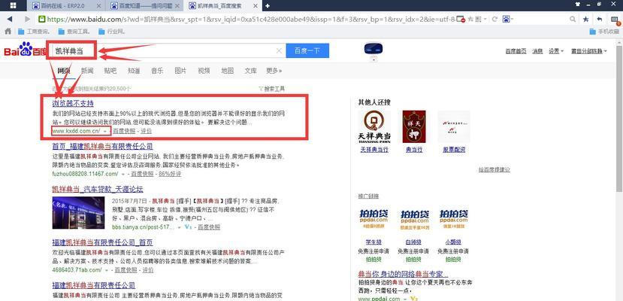Expand arrow next to fuzhou088208.11467.com/
Viewport: 623px width, 301px height.
(x=123, y=174)
